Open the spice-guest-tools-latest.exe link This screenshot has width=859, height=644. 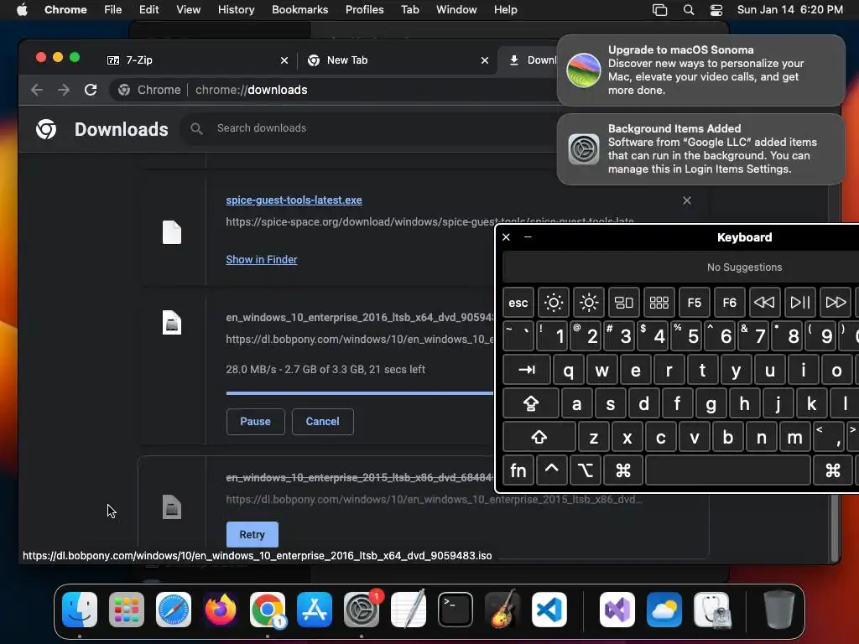[294, 200]
